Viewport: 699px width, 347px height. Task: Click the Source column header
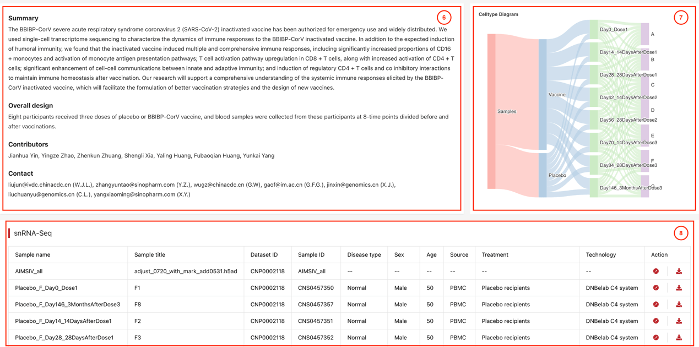[459, 254]
